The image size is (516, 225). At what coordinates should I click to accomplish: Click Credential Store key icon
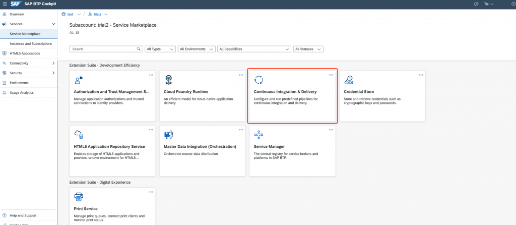pyautogui.click(x=349, y=80)
